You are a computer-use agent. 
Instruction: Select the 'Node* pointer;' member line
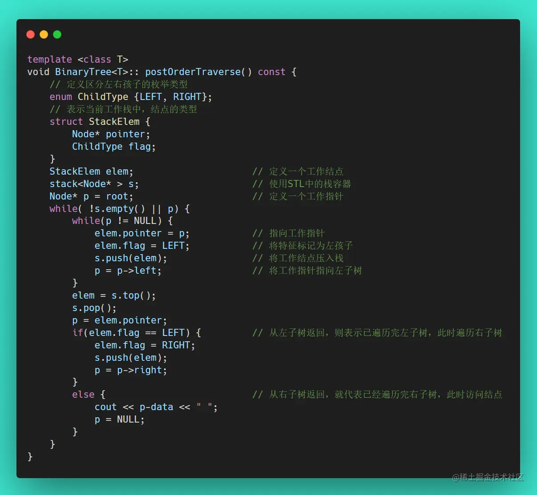point(111,134)
